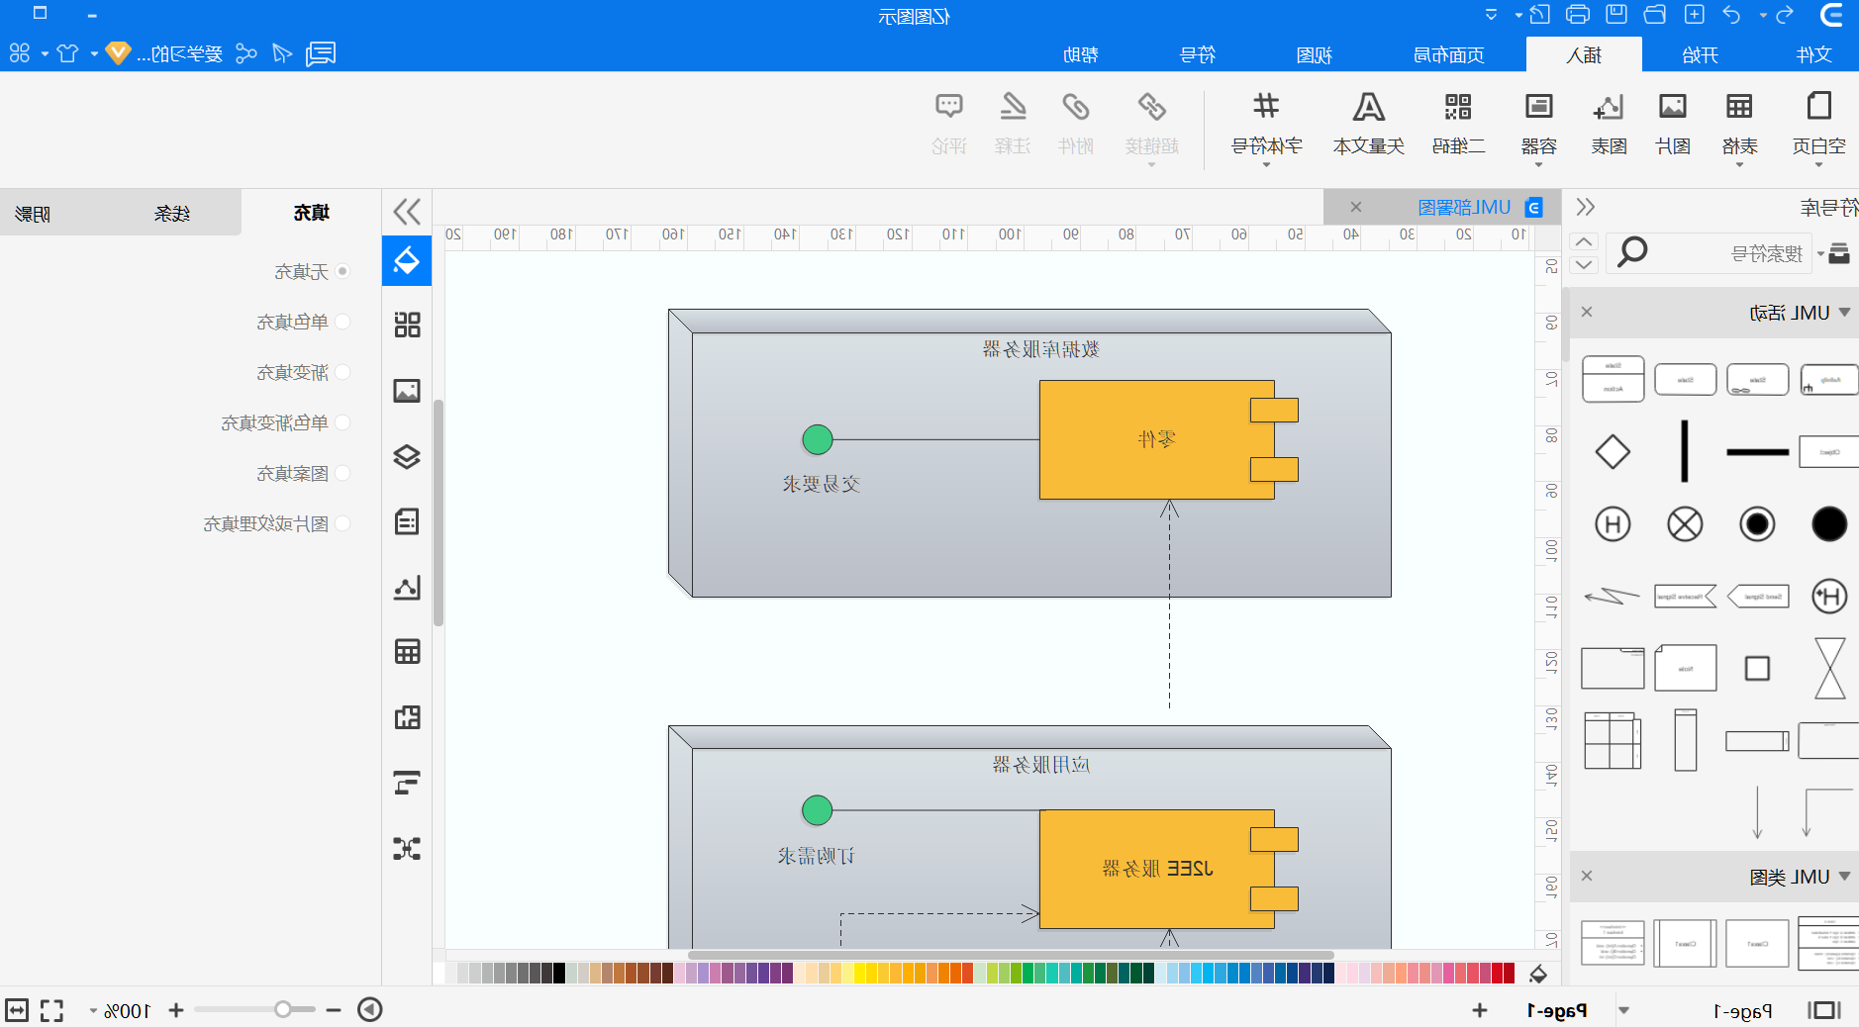Image resolution: width=1859 pixels, height=1027 pixels.
Task: Click the Redo arrow in title bar
Action: point(1785,15)
